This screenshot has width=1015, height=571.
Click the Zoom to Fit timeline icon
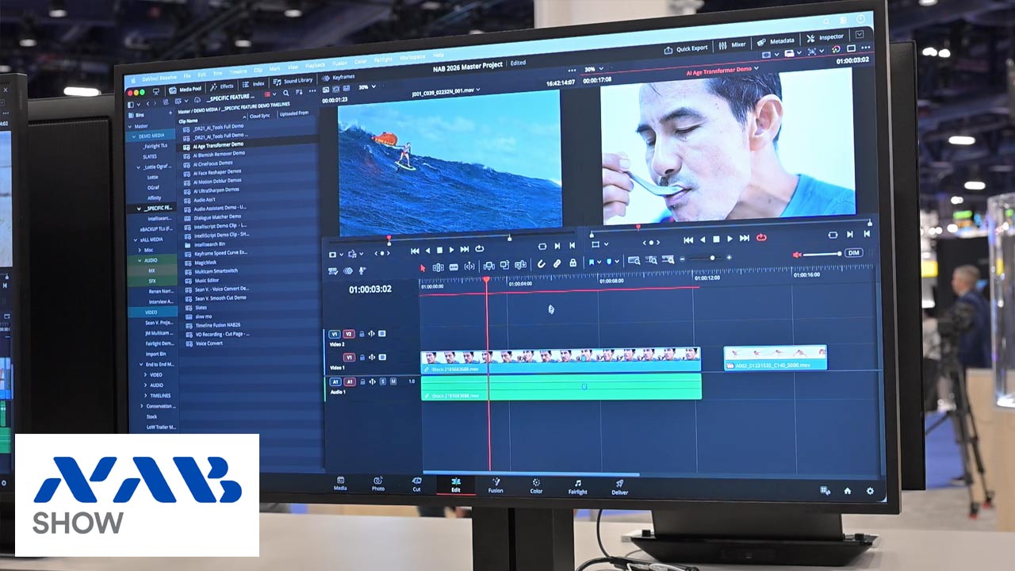point(634,260)
